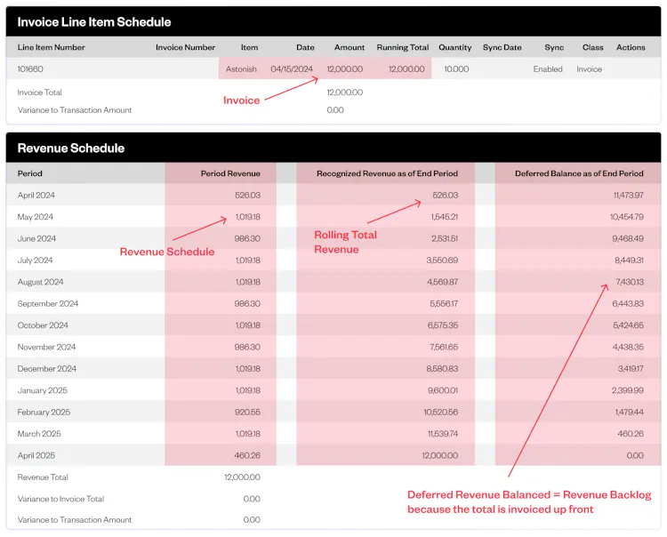667x537 pixels.
Task: Click the Variance to Transaction Amount label under Invoice Total
Action: coord(75,110)
